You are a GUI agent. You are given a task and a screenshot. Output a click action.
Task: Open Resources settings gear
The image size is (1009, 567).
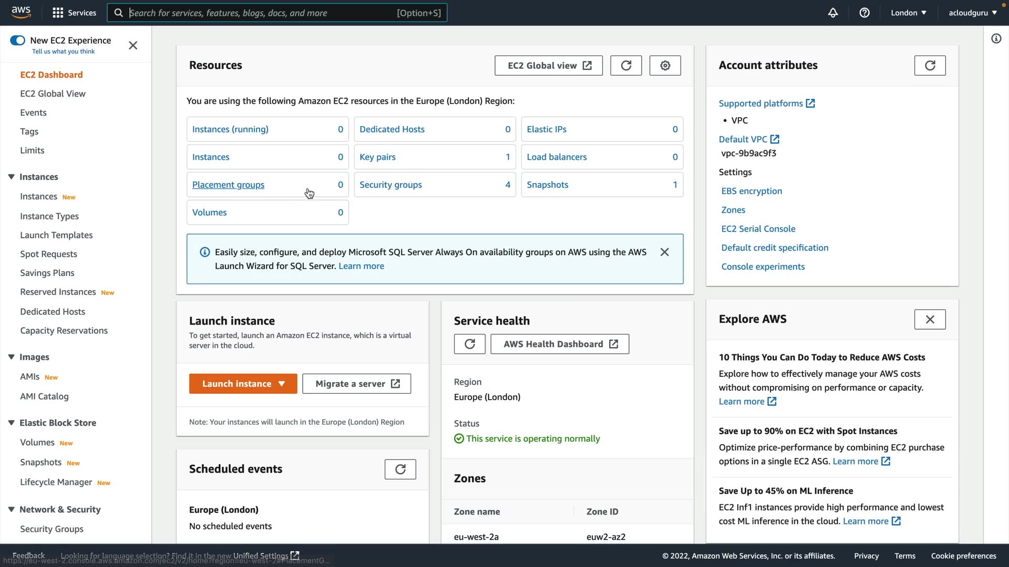coord(665,66)
